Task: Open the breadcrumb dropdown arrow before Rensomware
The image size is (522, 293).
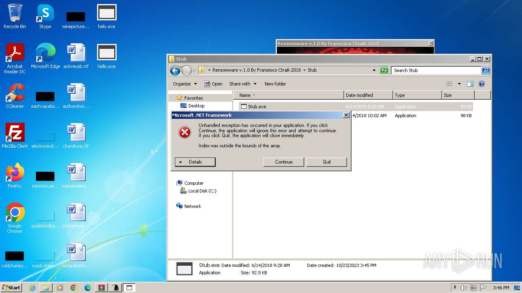Action: 209,70
